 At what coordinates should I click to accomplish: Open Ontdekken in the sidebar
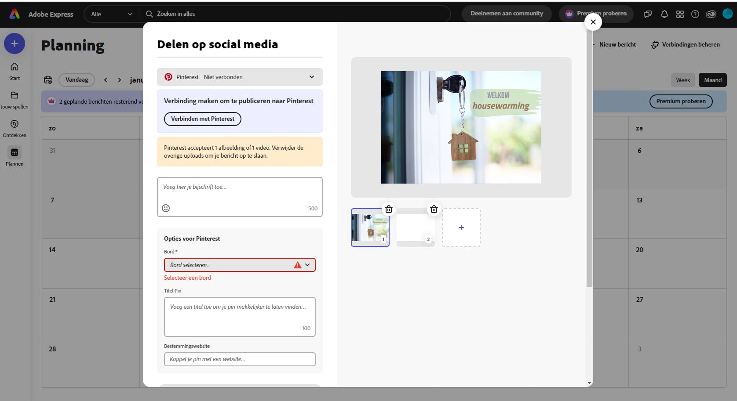(x=15, y=128)
